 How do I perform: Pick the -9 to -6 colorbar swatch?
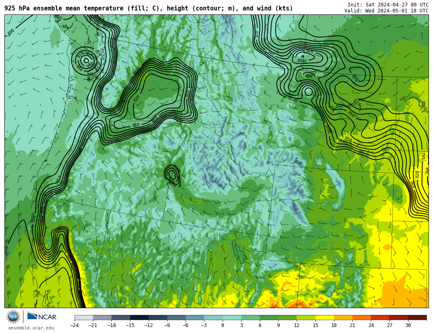176,317
